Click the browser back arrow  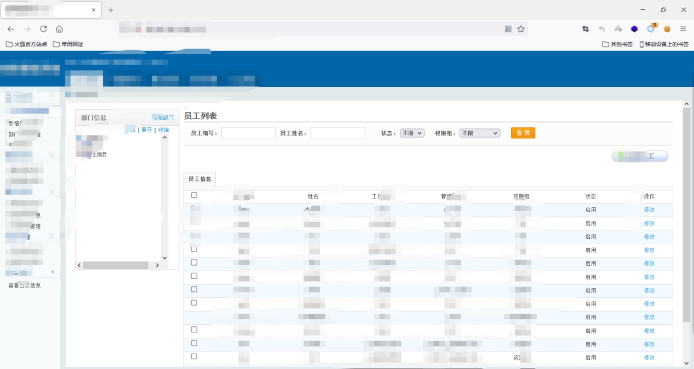point(11,29)
